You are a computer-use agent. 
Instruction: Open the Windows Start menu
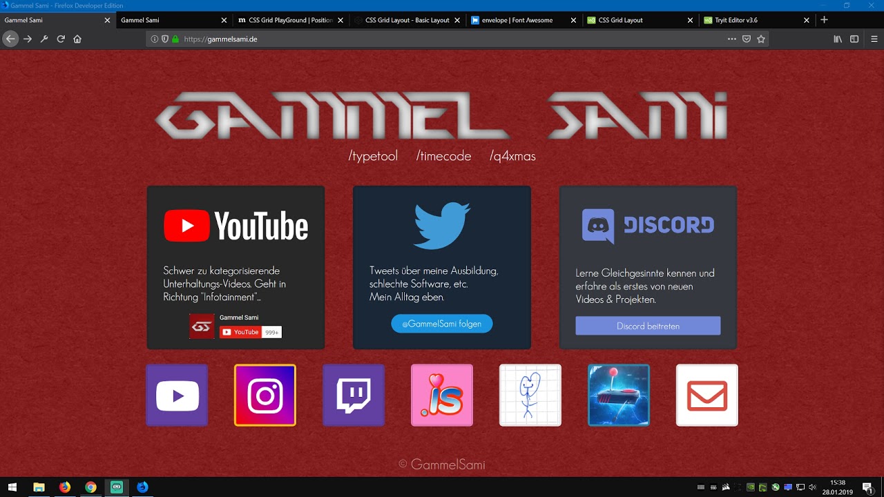pos(12,487)
